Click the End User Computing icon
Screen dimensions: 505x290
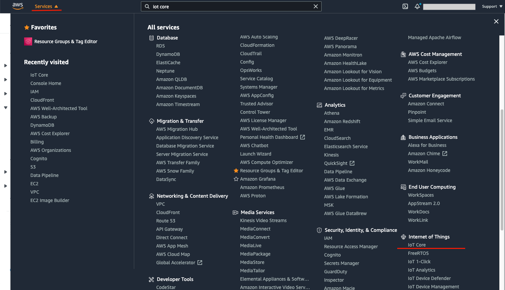[x=403, y=187]
